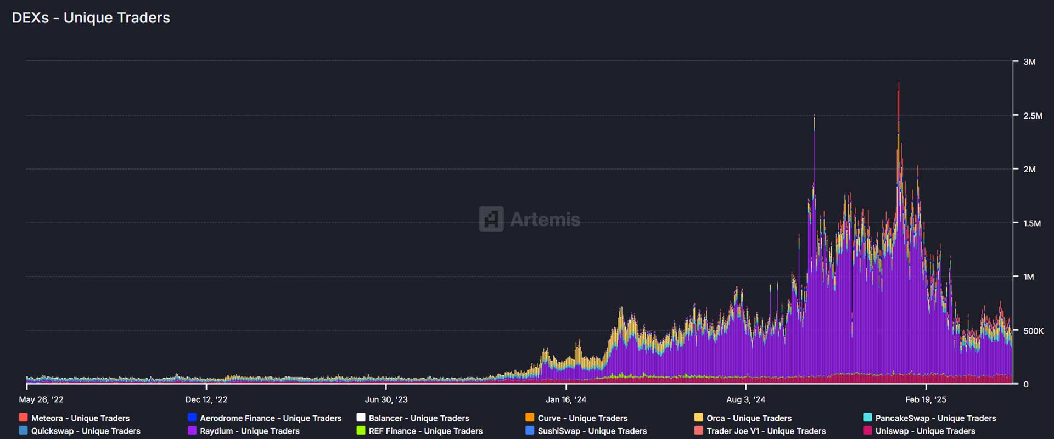The height and width of the screenshot is (439, 1054).
Task: Toggle the Raydium - Unique Traders legend label
Action: [250, 431]
